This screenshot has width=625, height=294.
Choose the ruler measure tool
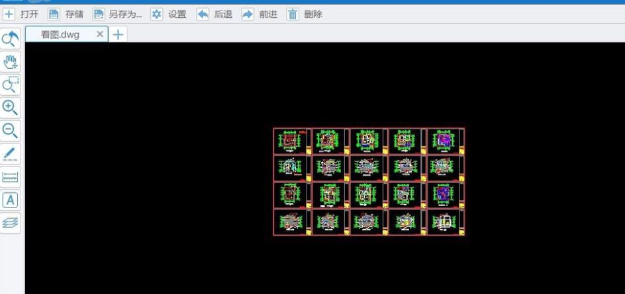coord(11,177)
